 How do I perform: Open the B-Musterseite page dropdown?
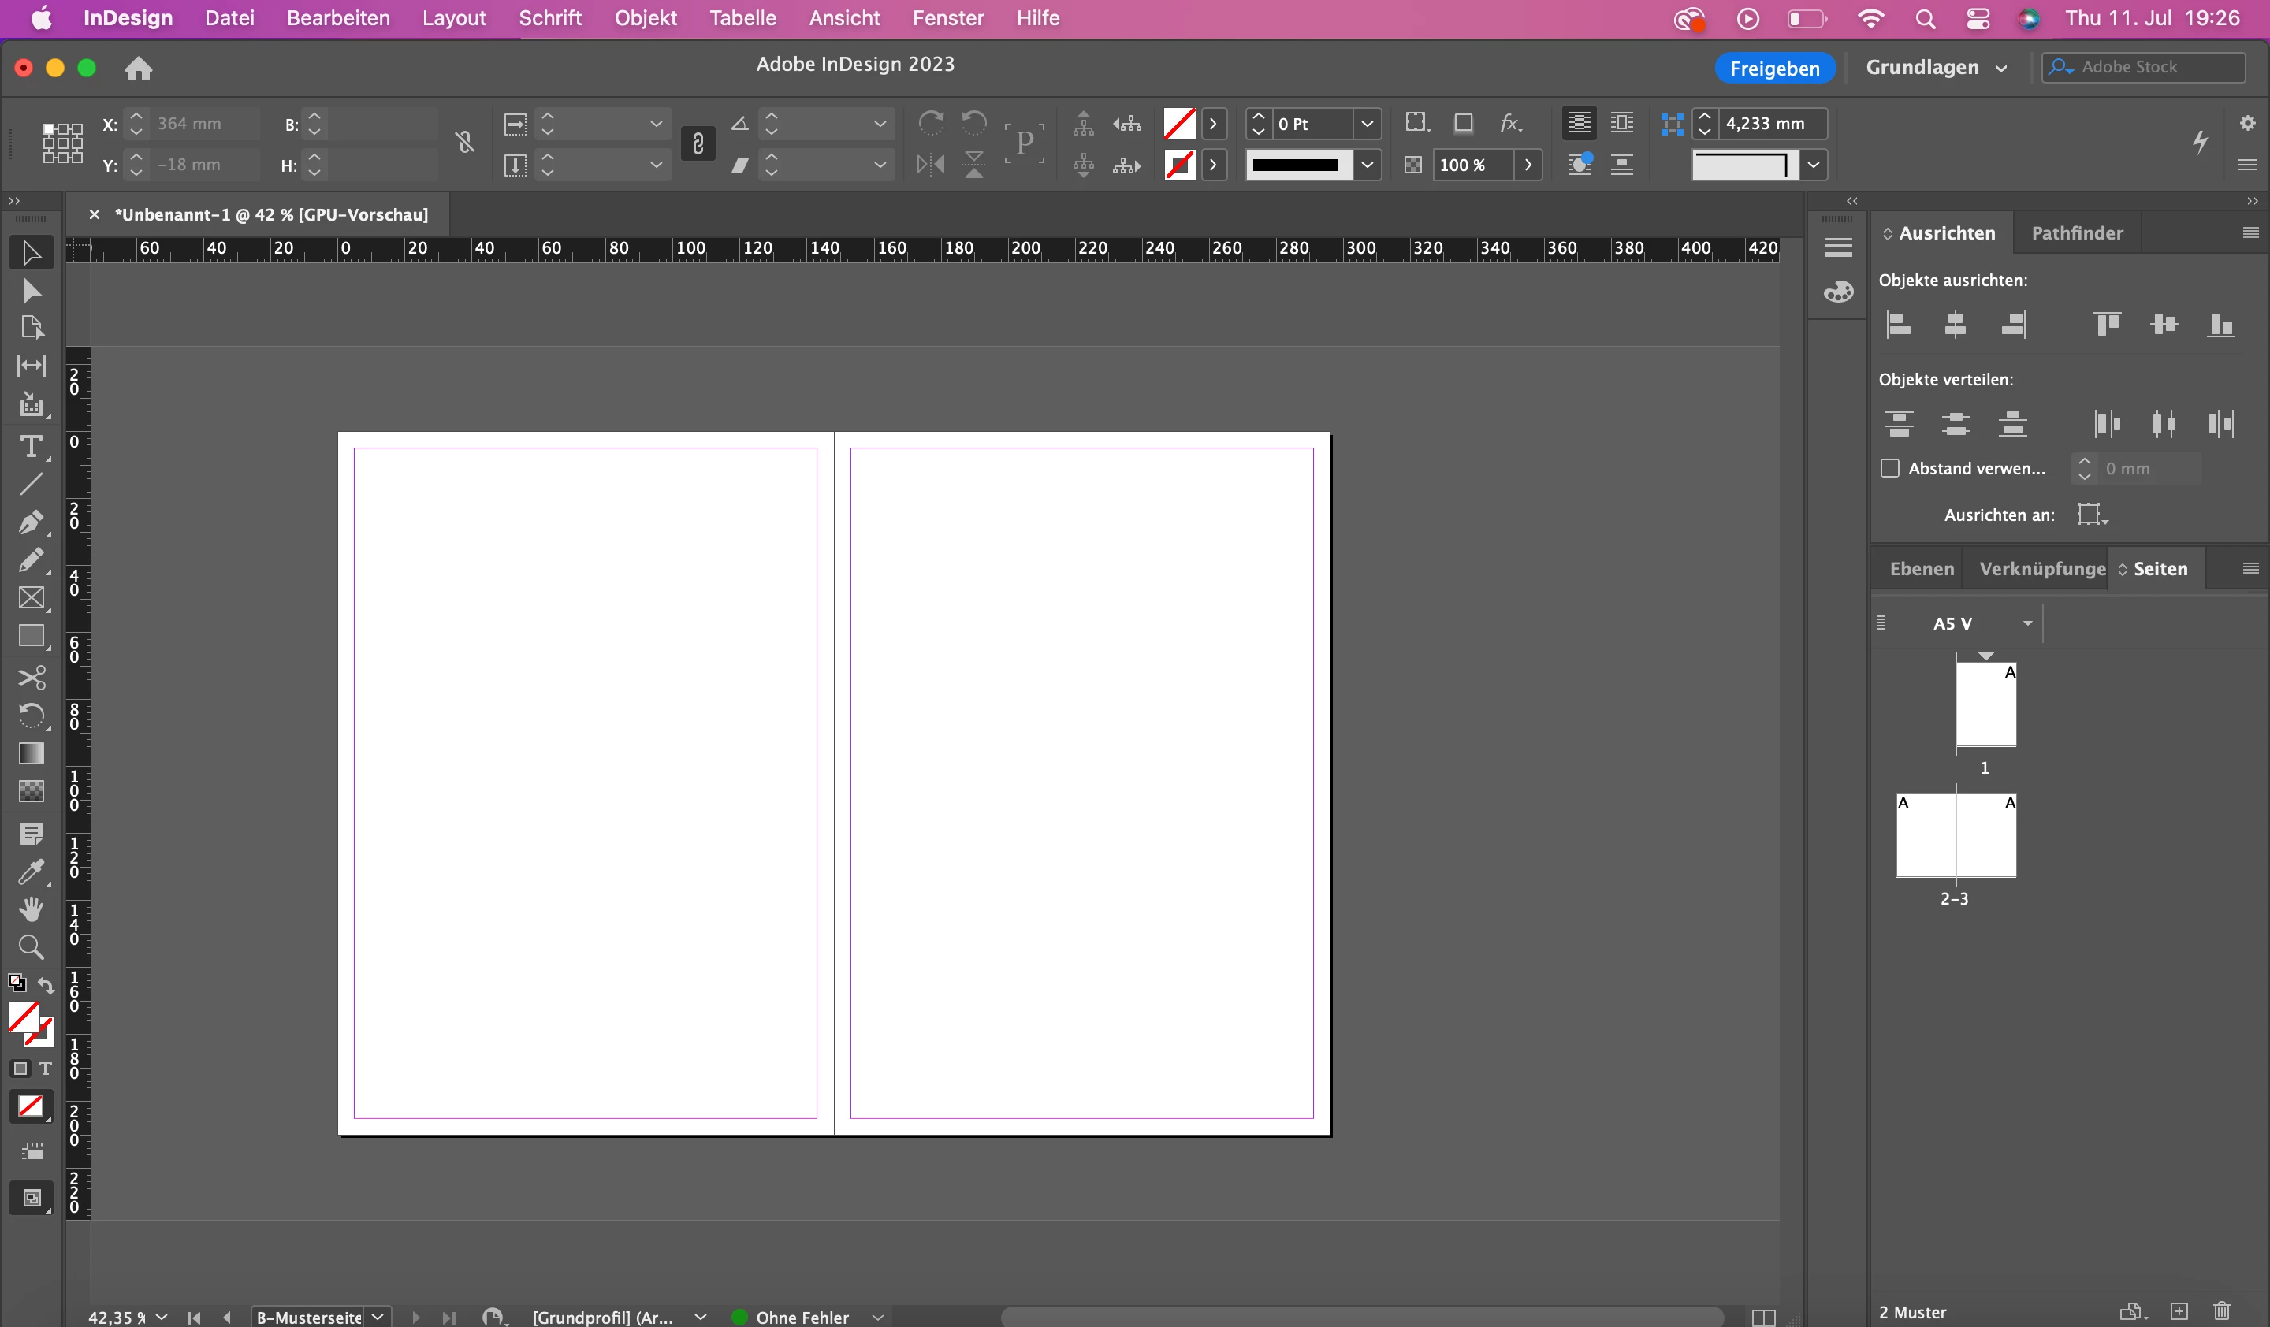click(378, 1316)
